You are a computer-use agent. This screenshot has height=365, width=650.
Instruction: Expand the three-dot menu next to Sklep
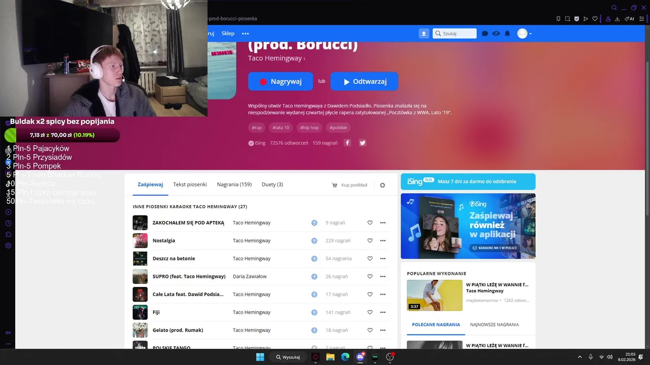click(245, 33)
